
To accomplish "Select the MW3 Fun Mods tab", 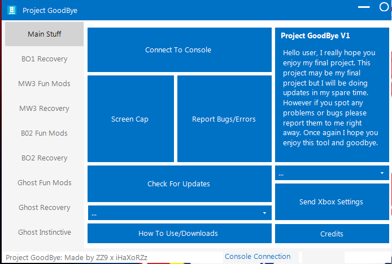I will [x=45, y=84].
